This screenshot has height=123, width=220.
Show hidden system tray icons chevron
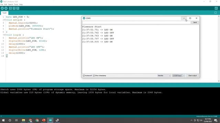(191, 120)
